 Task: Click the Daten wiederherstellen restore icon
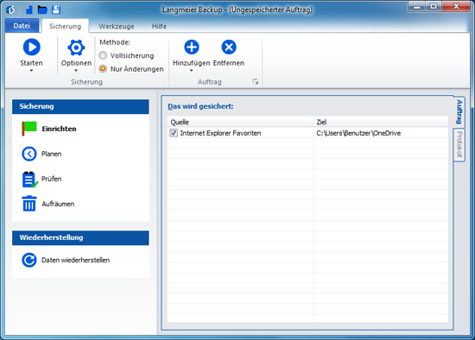pos(29,260)
